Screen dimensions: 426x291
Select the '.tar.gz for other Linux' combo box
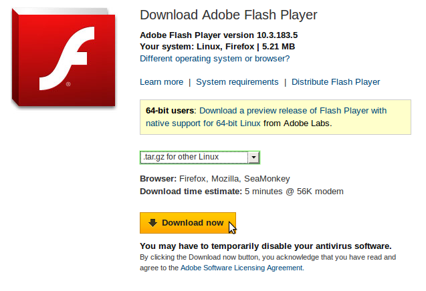click(200, 158)
